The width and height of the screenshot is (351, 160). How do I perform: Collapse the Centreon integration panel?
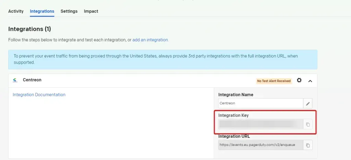click(310, 81)
